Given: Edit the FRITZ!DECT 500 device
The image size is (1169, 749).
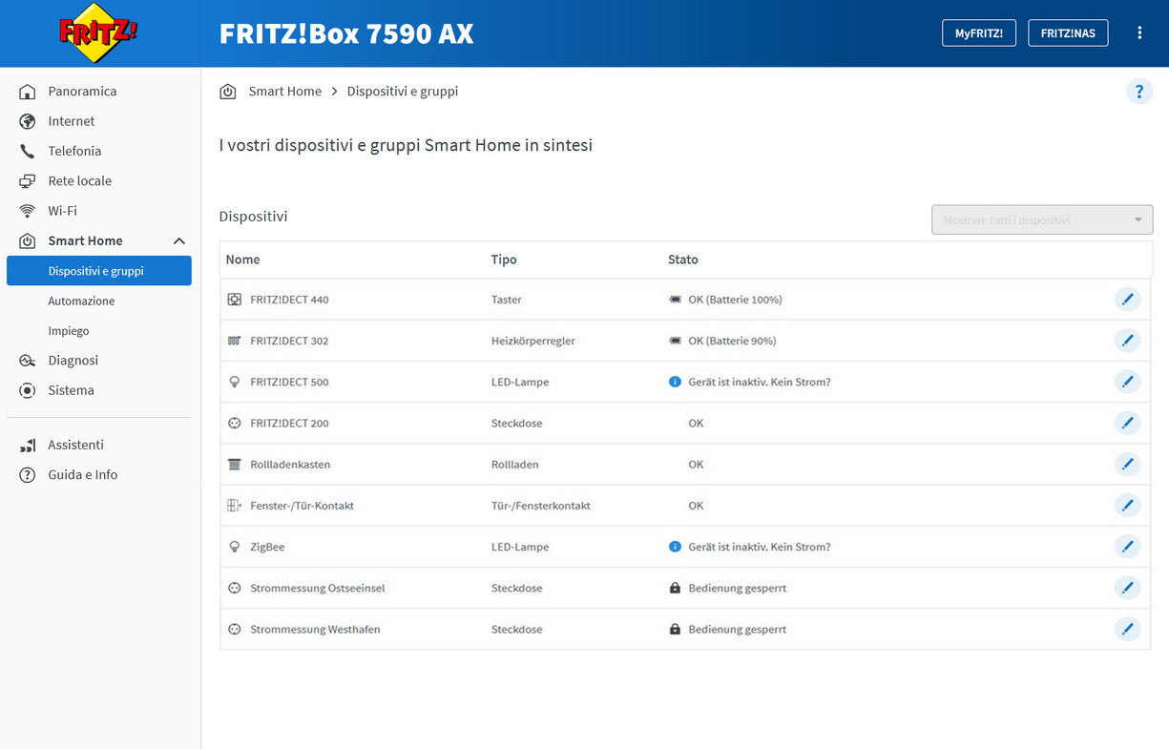Looking at the screenshot, I should click(x=1127, y=382).
